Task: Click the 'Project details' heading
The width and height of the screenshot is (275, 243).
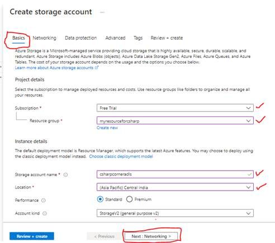Action: tap(30, 80)
